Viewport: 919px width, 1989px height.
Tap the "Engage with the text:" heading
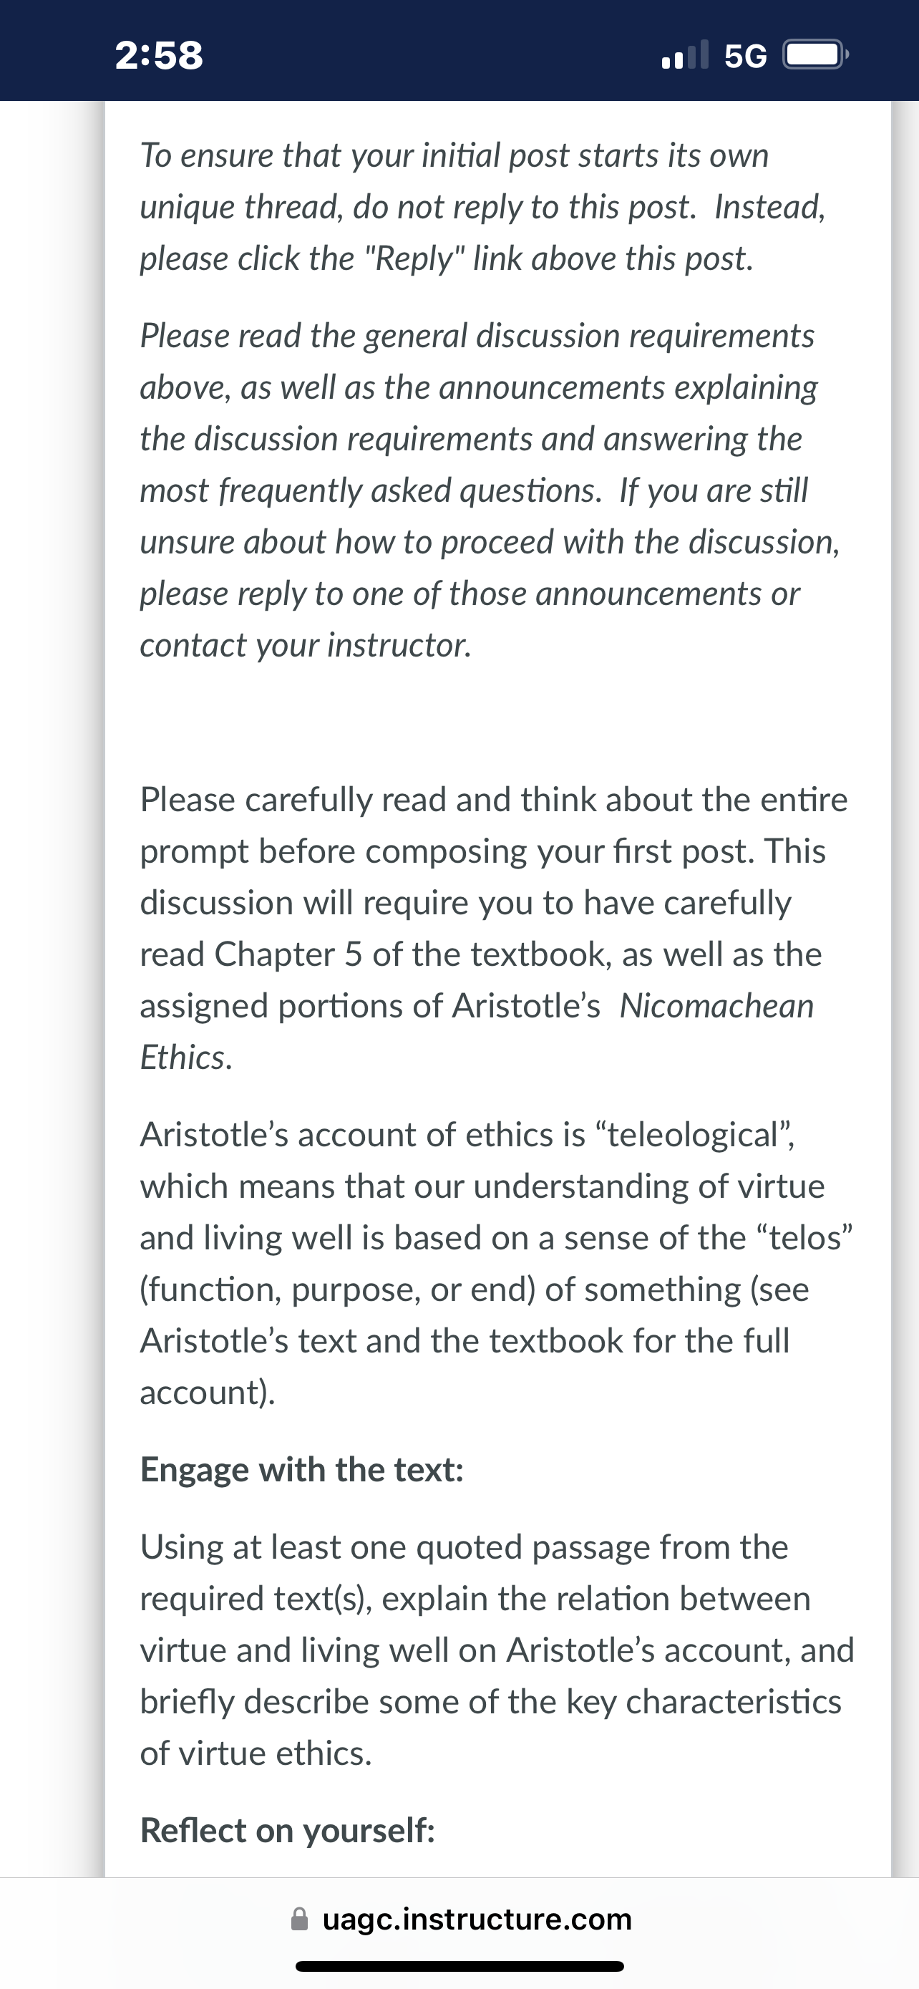[302, 1469]
